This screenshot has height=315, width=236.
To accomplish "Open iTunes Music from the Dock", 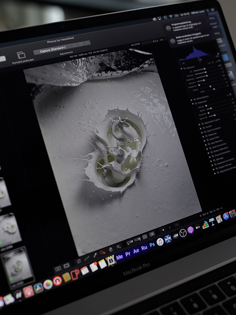I will pyautogui.click(x=160, y=242).
